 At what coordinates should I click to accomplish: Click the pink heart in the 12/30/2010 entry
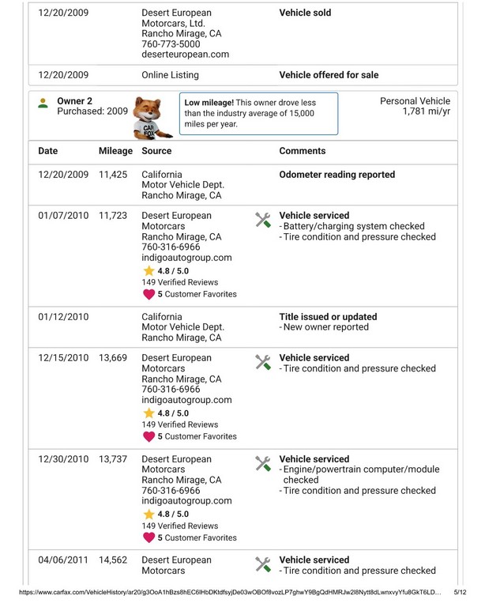point(149,537)
